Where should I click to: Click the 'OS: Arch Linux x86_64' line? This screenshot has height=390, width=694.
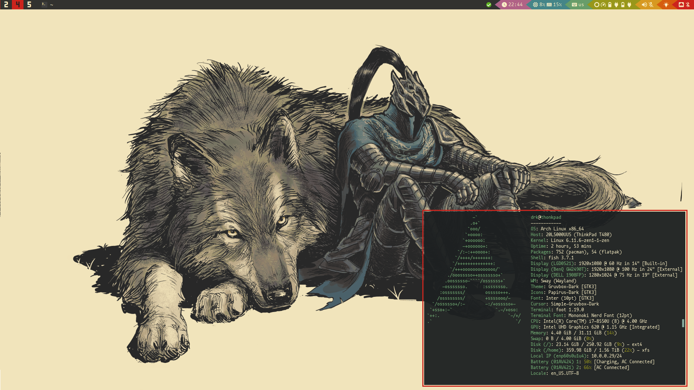(x=557, y=229)
